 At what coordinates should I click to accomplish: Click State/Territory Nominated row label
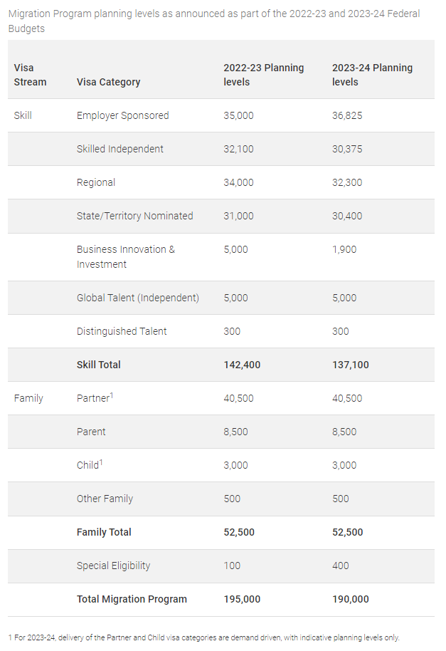[x=134, y=216]
